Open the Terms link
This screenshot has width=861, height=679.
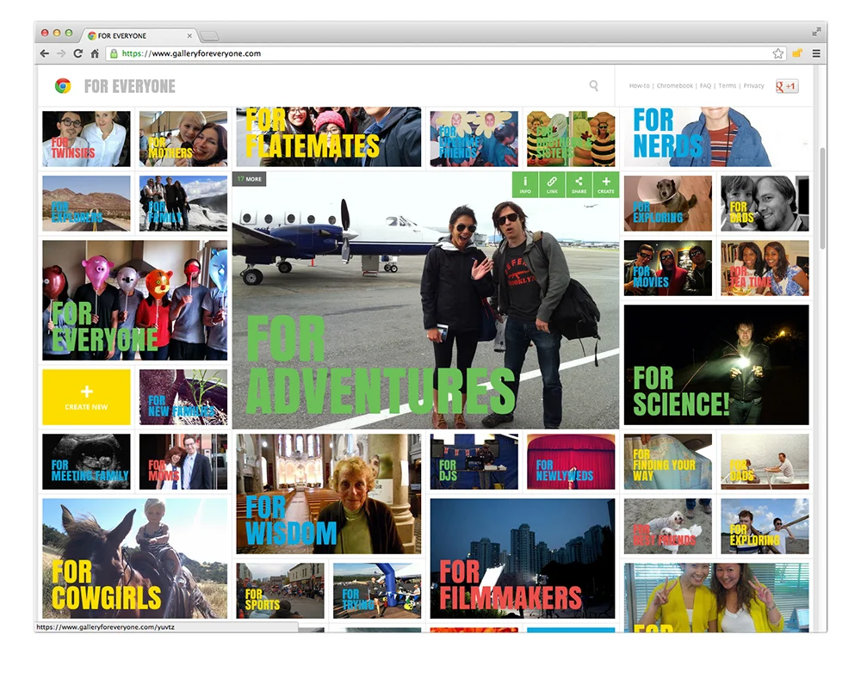tap(728, 86)
